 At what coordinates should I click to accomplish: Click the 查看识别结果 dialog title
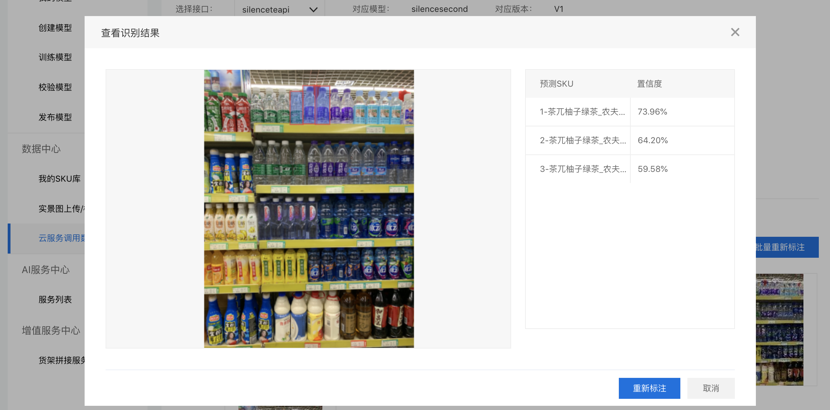(x=130, y=33)
